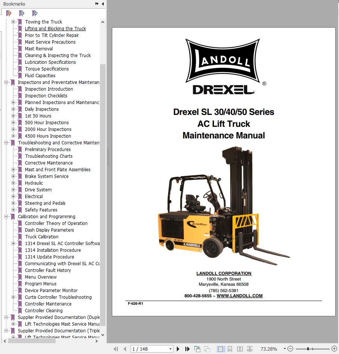Expand the 500 Hour Inspections bookmark
Image resolution: width=339 pixels, height=354 pixels.
coord(13,123)
